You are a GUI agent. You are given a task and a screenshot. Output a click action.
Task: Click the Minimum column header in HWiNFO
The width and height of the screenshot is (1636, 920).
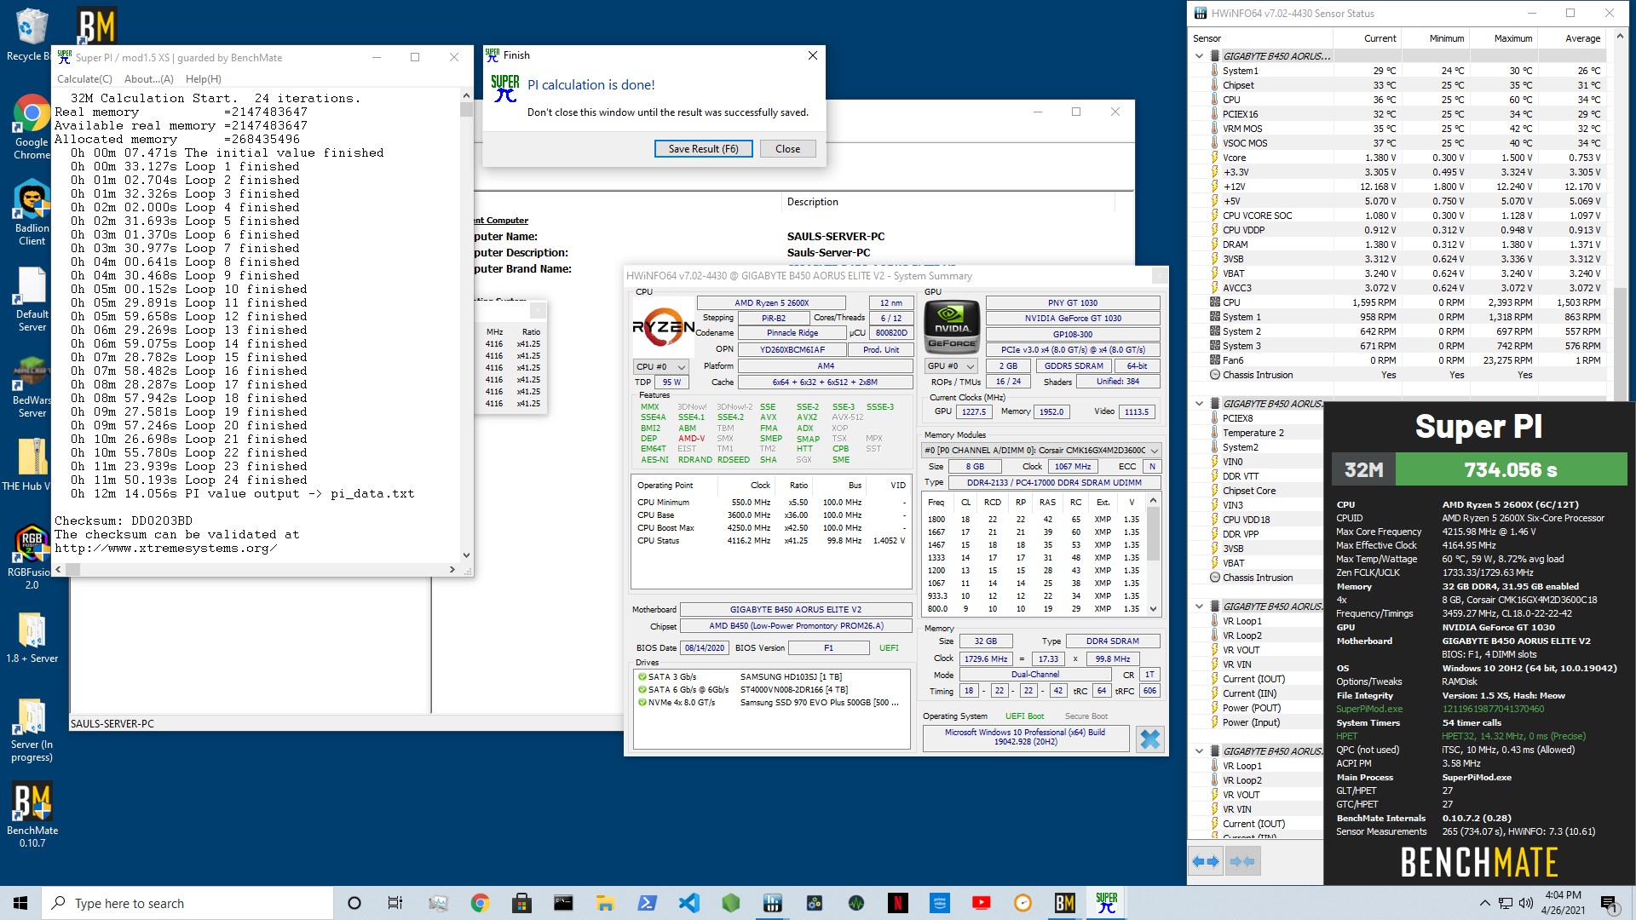coord(1434,38)
